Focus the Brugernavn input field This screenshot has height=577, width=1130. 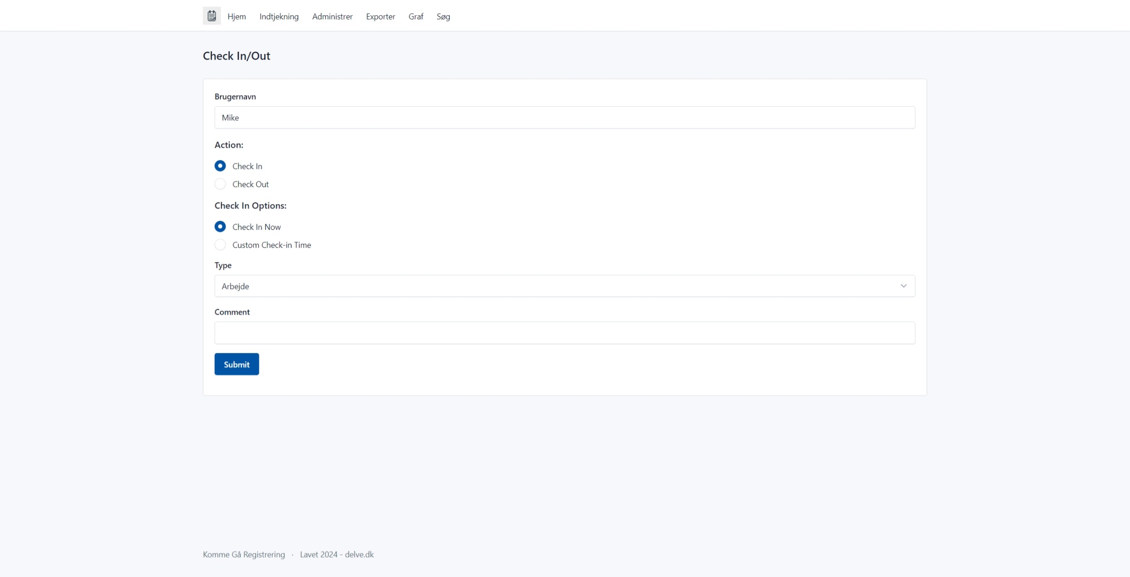(565, 117)
